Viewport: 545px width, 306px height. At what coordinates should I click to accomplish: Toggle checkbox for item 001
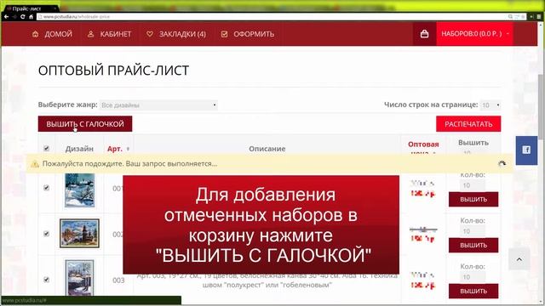click(46, 188)
